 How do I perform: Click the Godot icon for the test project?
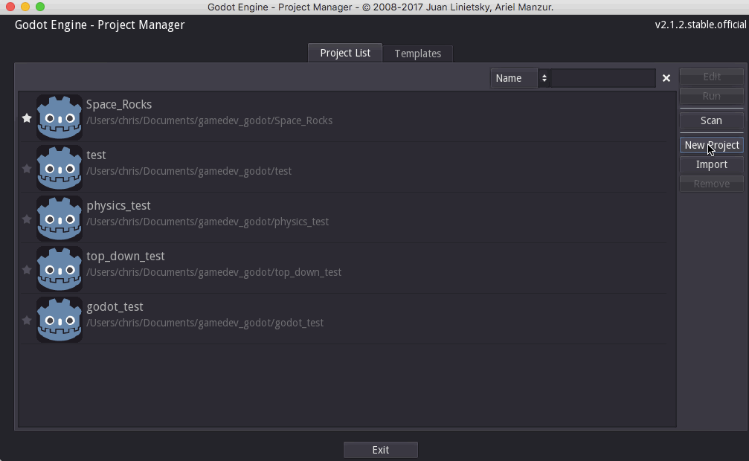60,168
